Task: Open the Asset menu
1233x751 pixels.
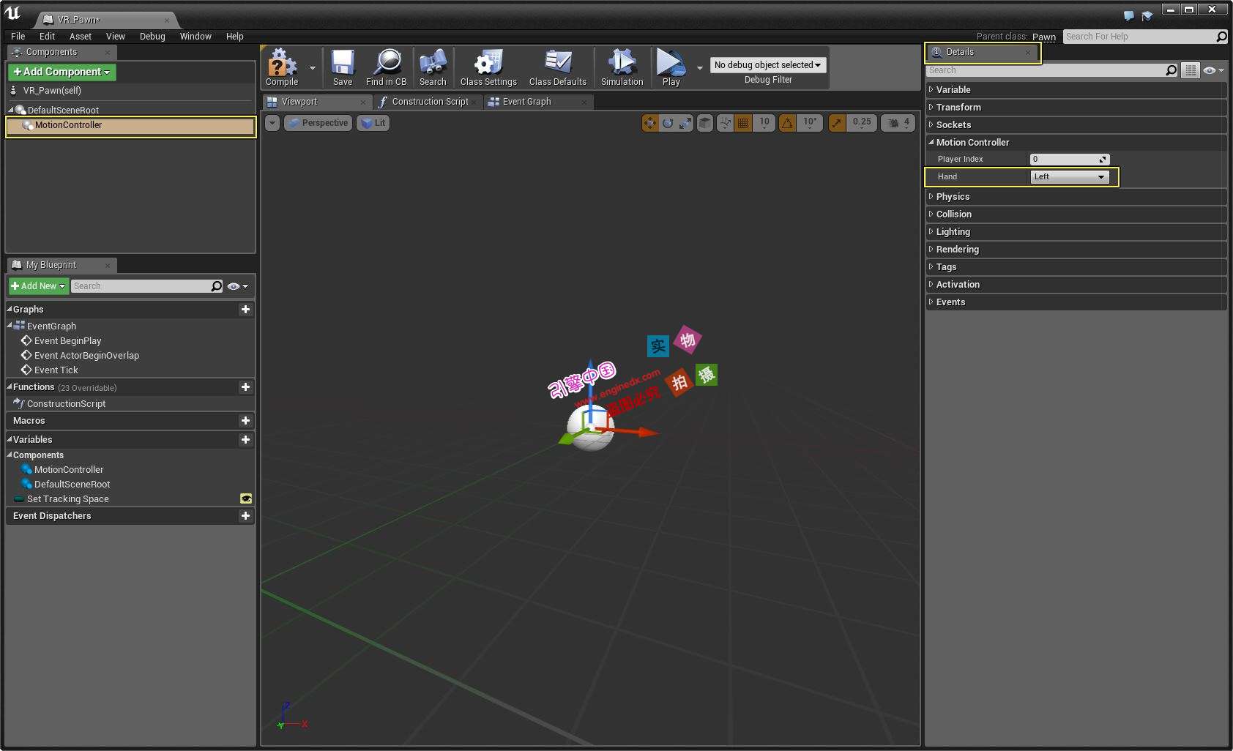Action: tap(81, 36)
